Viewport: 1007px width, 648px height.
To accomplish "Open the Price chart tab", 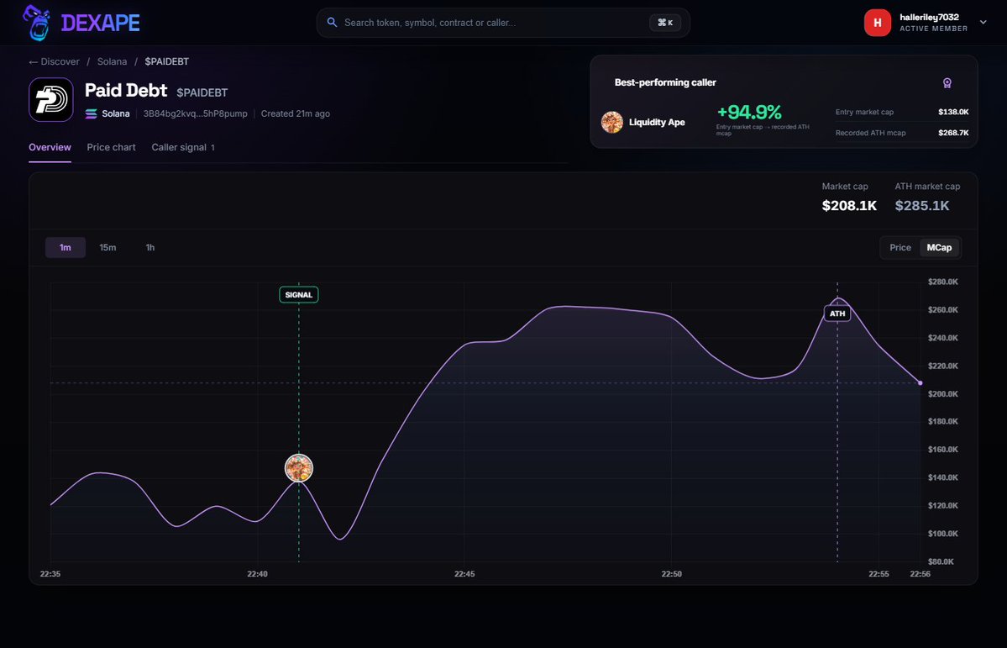I will (111, 147).
